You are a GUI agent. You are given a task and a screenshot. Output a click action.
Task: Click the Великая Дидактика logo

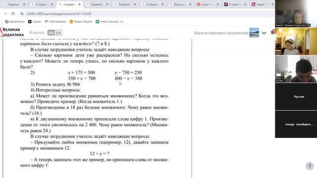coord(12,32)
